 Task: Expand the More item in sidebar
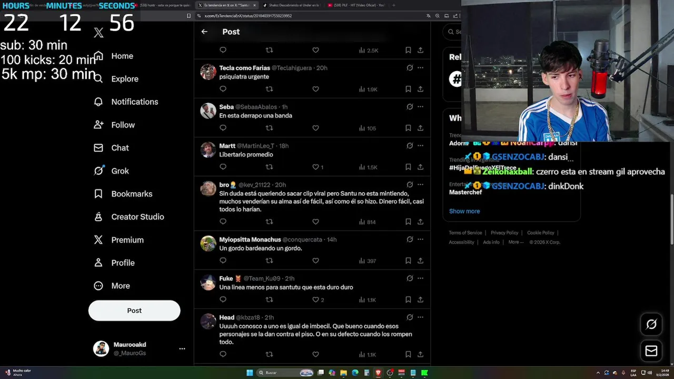pyautogui.click(x=112, y=286)
